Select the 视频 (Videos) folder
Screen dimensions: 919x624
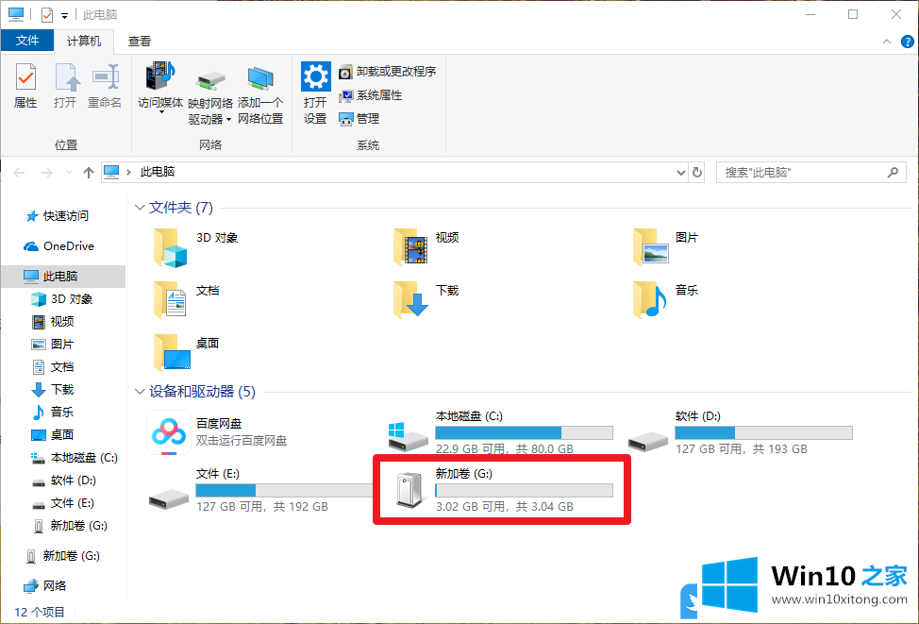pyautogui.click(x=426, y=247)
